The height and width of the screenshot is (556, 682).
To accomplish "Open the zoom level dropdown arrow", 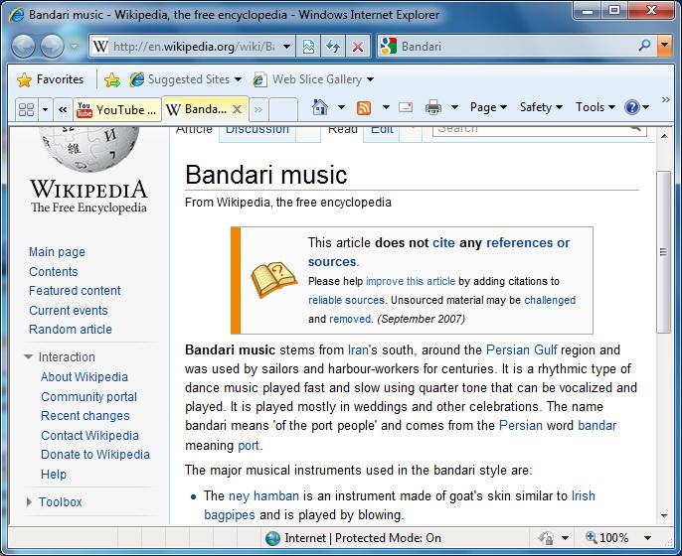I will point(647,538).
